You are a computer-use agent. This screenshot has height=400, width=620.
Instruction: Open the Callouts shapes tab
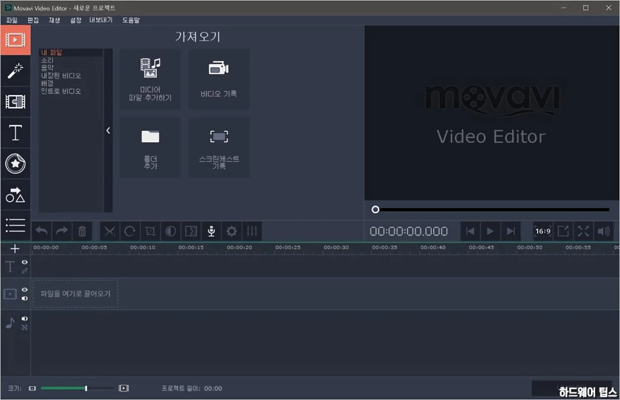pos(15,194)
